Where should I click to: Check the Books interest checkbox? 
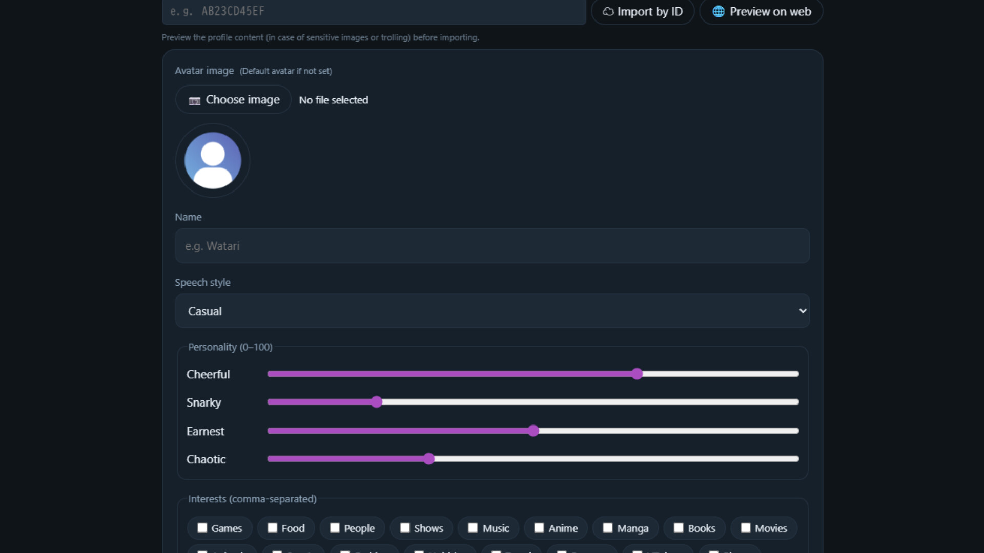coord(679,527)
